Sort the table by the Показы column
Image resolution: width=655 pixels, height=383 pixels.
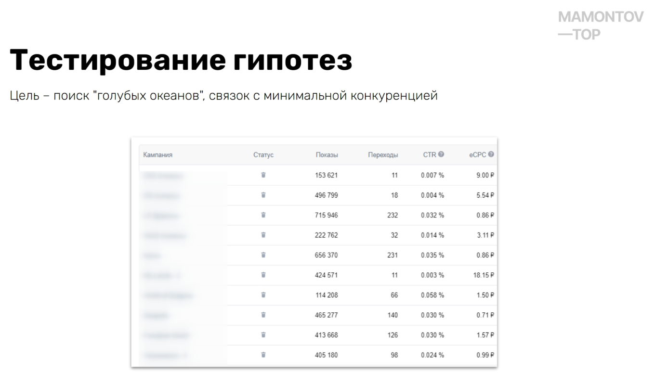pyautogui.click(x=327, y=154)
